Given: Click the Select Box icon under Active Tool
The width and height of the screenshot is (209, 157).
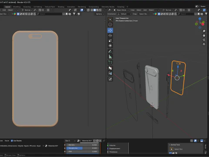Looking at the screenshot, I should point(172,149).
